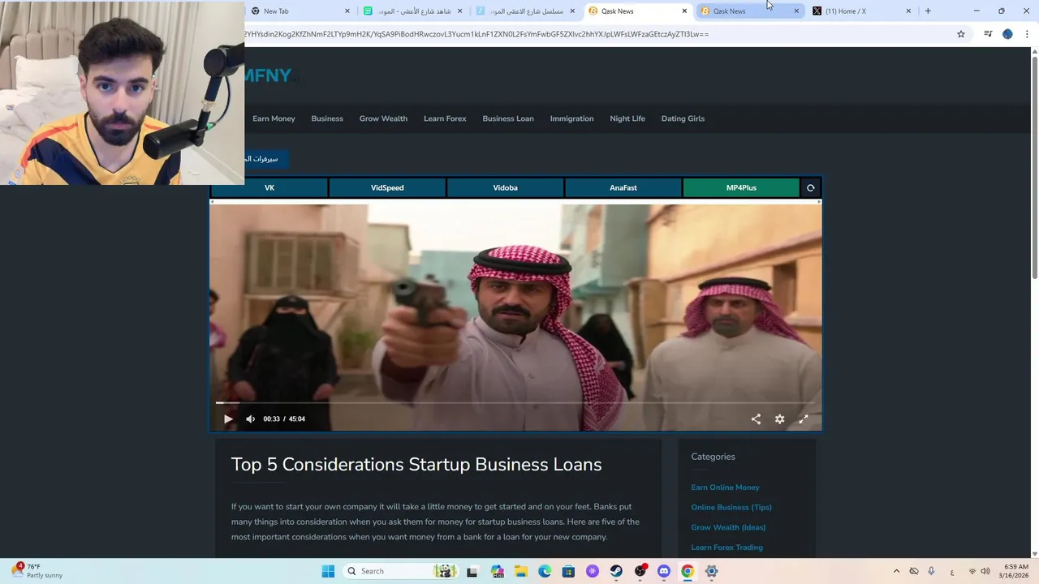Screen dimensions: 1039x584
Task: Open the Chrome profile avatar
Action: [x=1007, y=34]
